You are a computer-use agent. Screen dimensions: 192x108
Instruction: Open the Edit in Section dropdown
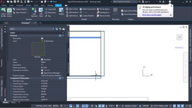[28, 13]
